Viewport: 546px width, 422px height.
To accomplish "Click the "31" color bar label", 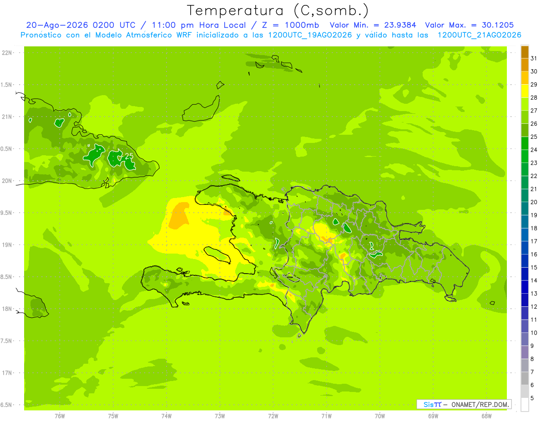I will pos(534,58).
